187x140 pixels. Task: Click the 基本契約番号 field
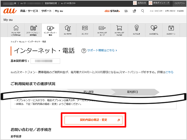pyautogui.click(x=45, y=61)
